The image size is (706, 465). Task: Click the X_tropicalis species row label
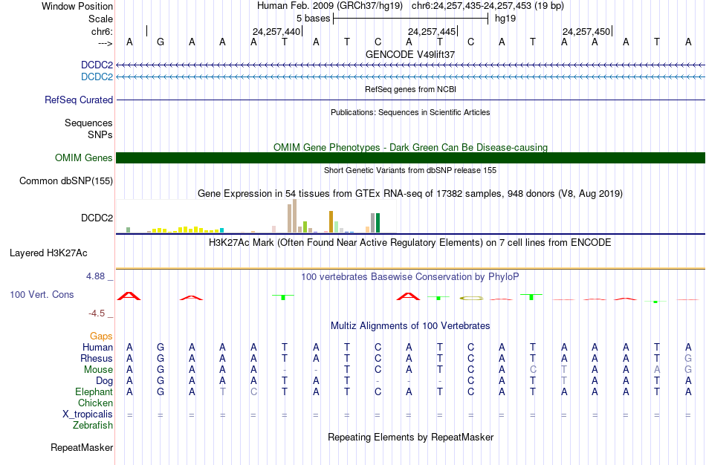coord(88,414)
